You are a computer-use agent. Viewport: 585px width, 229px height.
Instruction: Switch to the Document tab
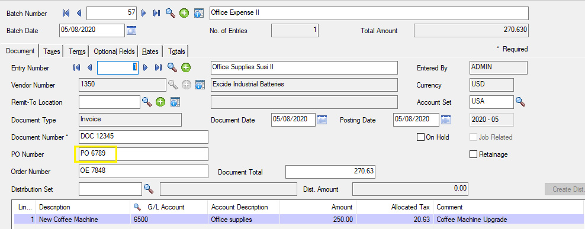(x=20, y=51)
